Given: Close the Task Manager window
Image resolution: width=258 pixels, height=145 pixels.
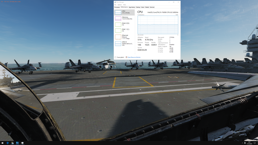Looking at the screenshot, I should [x=178, y=2].
